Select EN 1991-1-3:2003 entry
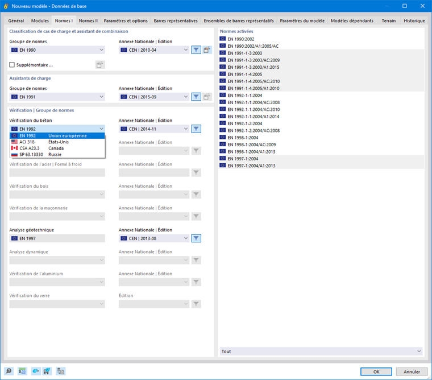 pyautogui.click(x=321, y=53)
